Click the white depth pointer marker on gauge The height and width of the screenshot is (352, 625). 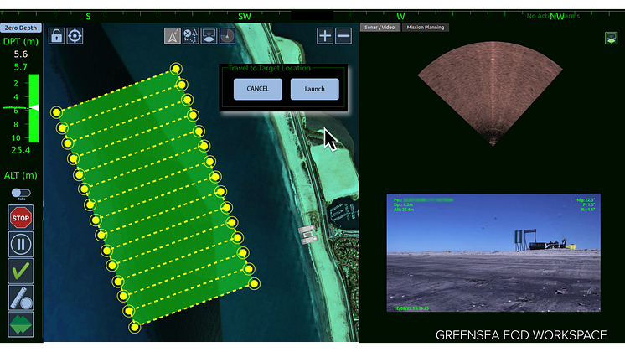34,107
